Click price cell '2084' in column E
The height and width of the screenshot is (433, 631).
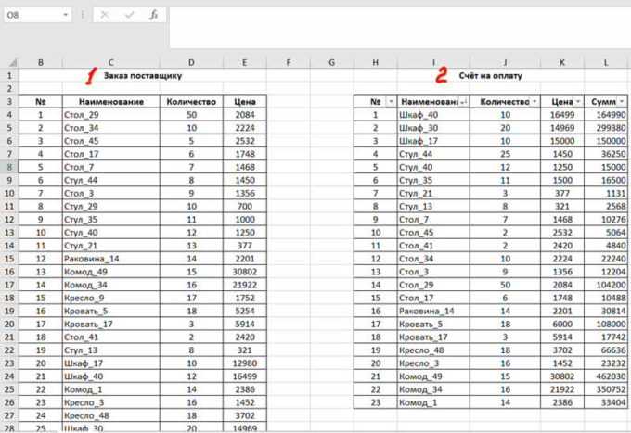[x=245, y=115]
